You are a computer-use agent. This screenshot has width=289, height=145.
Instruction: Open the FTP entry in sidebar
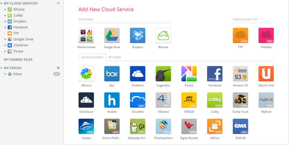click(x=13, y=33)
